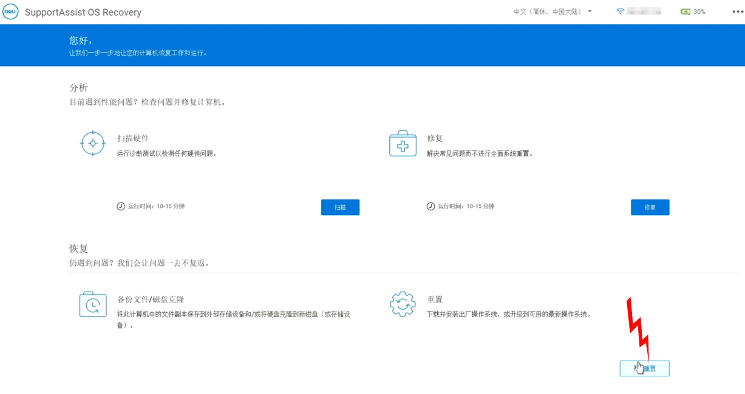Click the 备份文件/磁盘克隆 heading text
The width and height of the screenshot is (745, 394).
coord(151,299)
